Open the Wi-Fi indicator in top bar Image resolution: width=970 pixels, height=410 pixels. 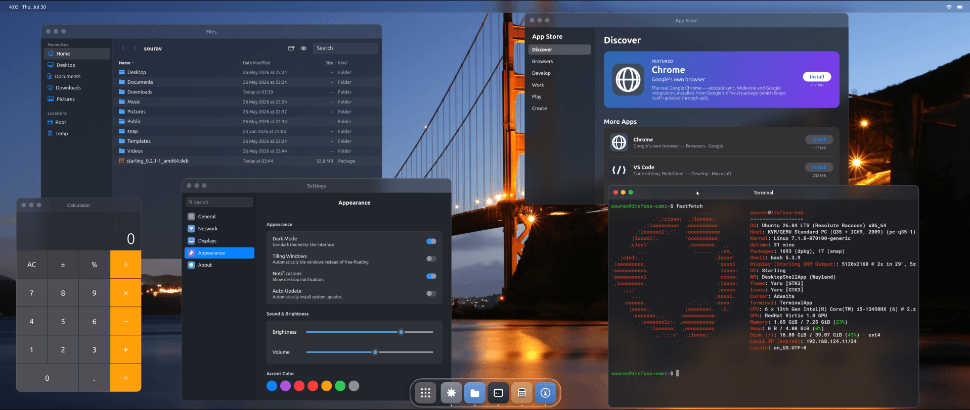coord(949,7)
